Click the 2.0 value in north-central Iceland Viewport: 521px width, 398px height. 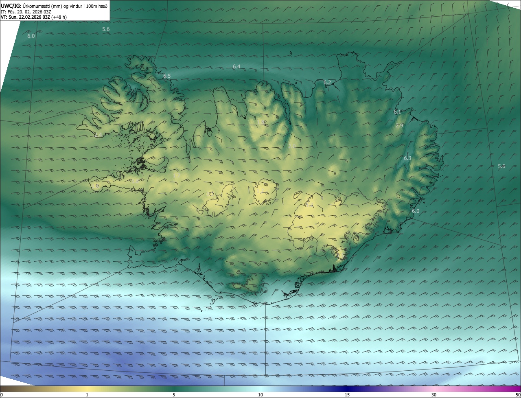click(x=292, y=147)
